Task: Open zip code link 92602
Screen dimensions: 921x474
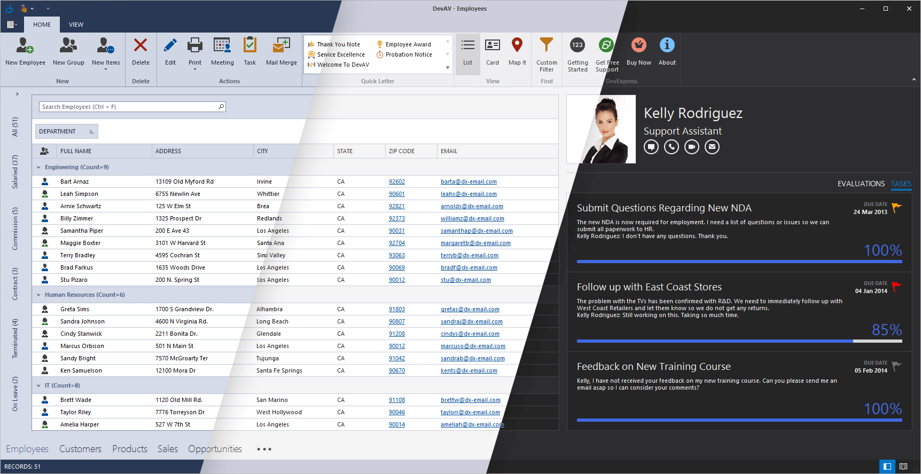Action: pyautogui.click(x=397, y=181)
